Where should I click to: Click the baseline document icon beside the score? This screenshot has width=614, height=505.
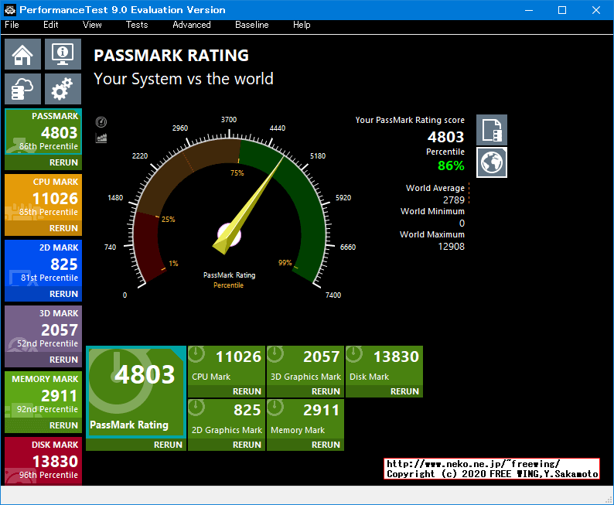point(492,130)
